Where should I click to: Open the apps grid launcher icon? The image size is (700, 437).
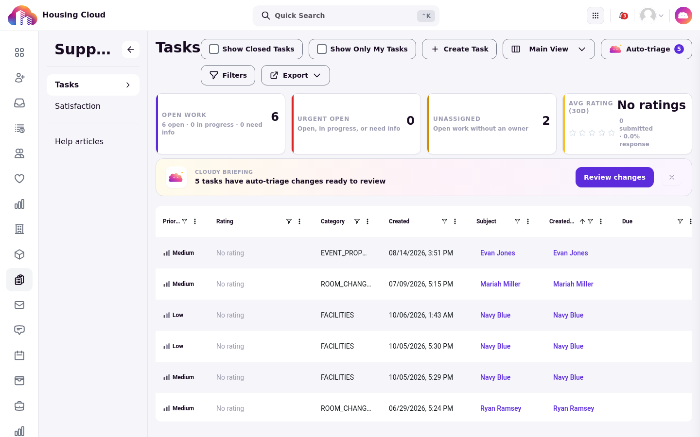pos(595,16)
